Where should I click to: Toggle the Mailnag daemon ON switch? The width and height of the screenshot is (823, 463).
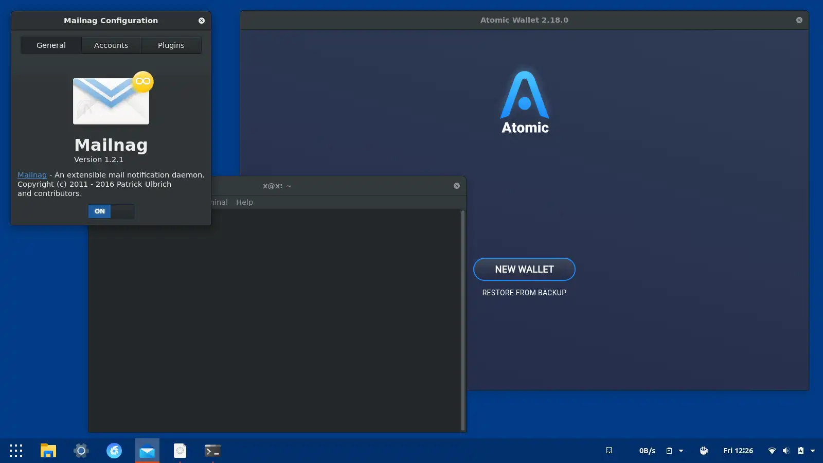(111, 211)
